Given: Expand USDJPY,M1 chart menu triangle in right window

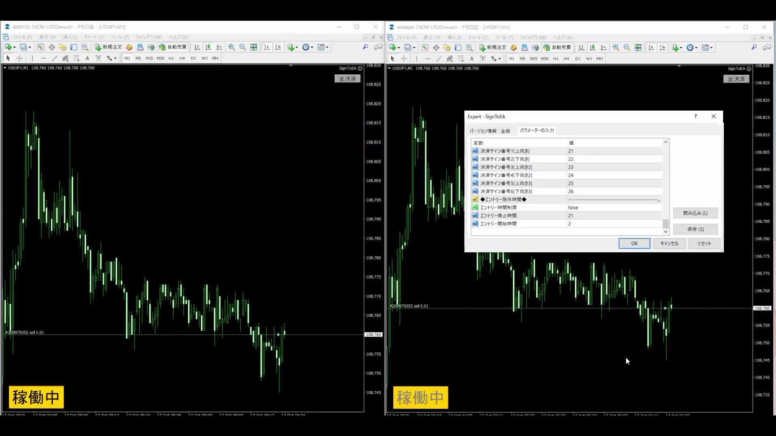Looking at the screenshot, I should pyautogui.click(x=389, y=68).
